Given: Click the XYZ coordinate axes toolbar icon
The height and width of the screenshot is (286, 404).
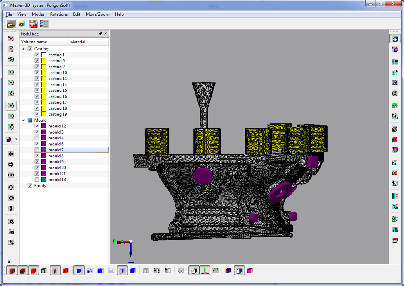Looking at the screenshot, I should (205, 271).
